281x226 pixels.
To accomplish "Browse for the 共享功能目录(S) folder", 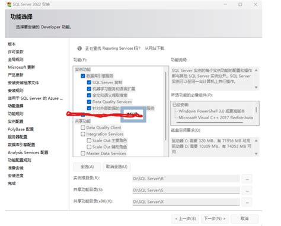I will click(x=247, y=190).
